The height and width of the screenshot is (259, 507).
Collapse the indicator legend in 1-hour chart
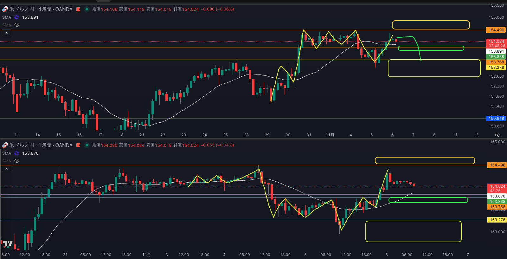pos(6,169)
